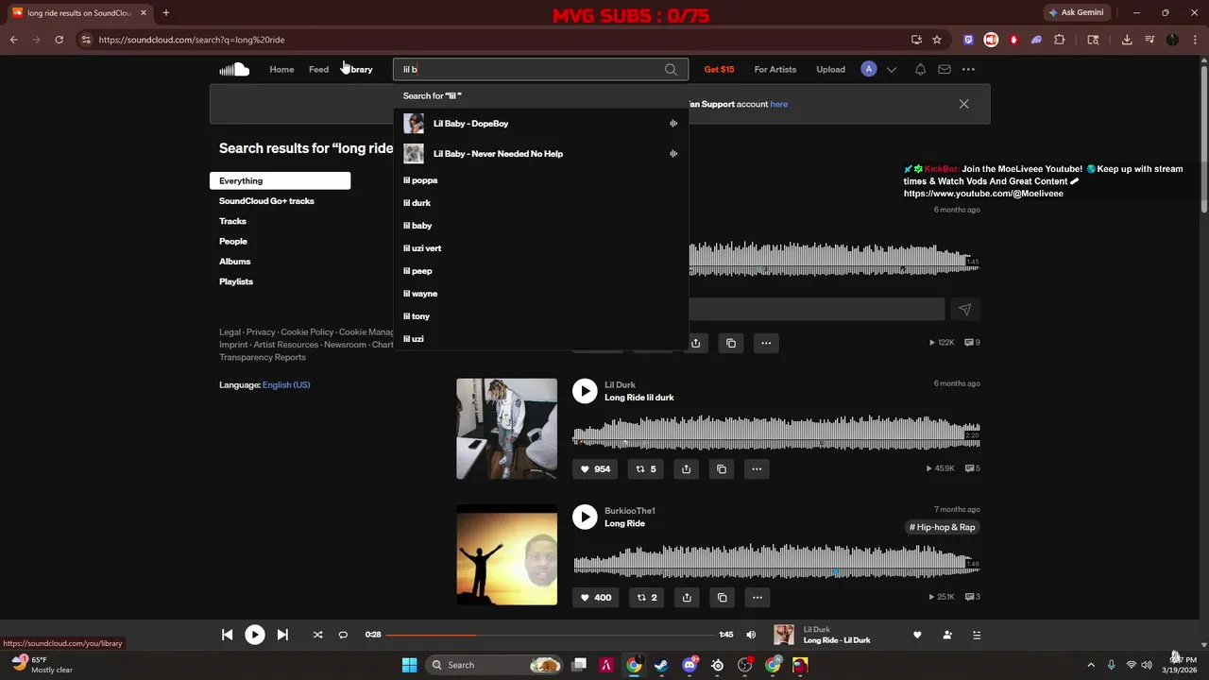The width and height of the screenshot is (1209, 680).
Task: Click the search magnifier icon
Action: click(671, 69)
